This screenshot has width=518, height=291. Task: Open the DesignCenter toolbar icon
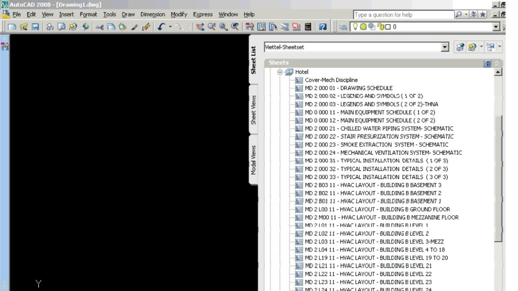point(261,27)
